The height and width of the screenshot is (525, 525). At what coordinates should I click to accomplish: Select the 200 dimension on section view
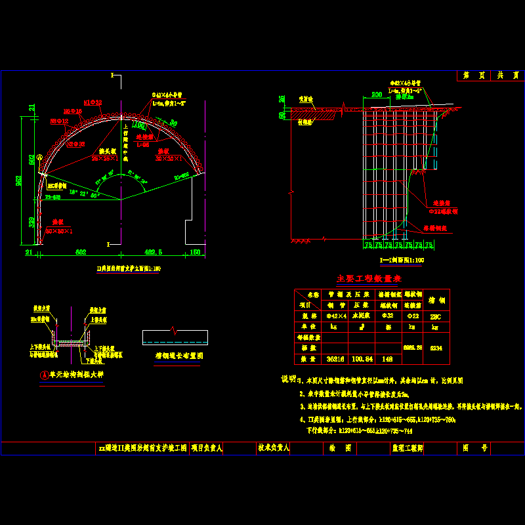pos(376,95)
